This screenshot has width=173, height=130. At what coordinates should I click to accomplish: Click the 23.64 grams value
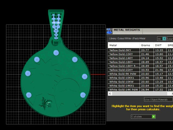(x=145, y=86)
